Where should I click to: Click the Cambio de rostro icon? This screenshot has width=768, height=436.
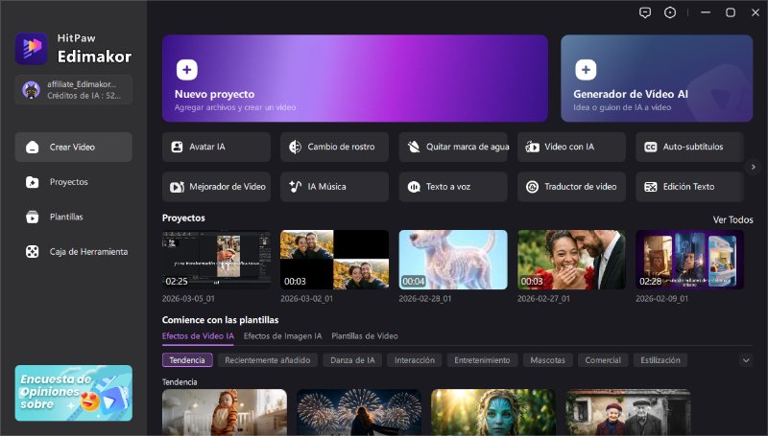(295, 147)
